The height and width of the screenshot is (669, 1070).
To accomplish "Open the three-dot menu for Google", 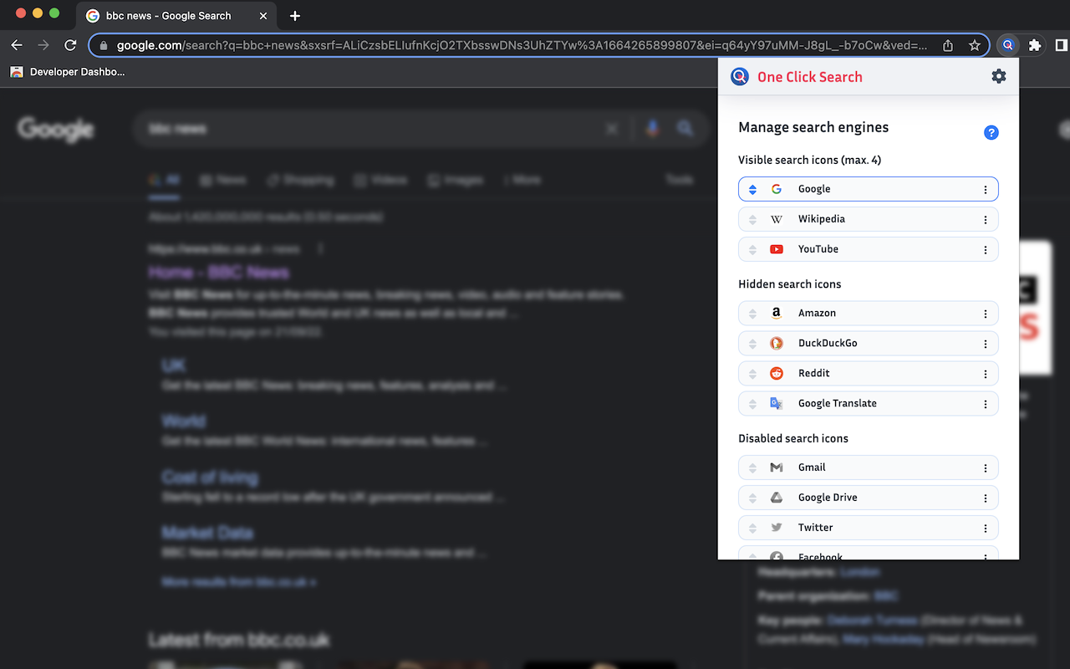I will (986, 190).
